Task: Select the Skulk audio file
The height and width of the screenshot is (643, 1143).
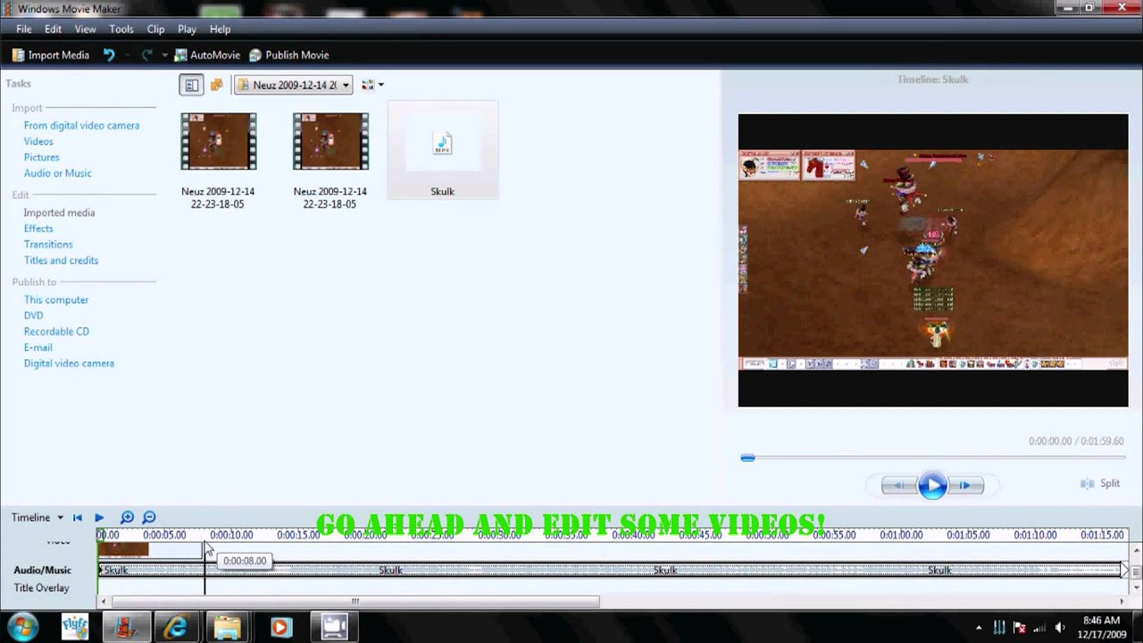Action: (443, 150)
